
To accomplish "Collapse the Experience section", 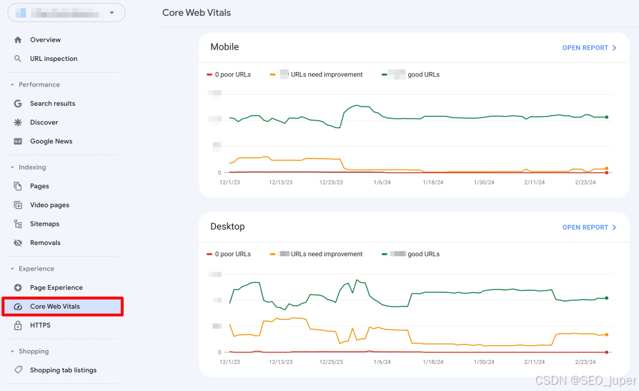I will 12,269.
